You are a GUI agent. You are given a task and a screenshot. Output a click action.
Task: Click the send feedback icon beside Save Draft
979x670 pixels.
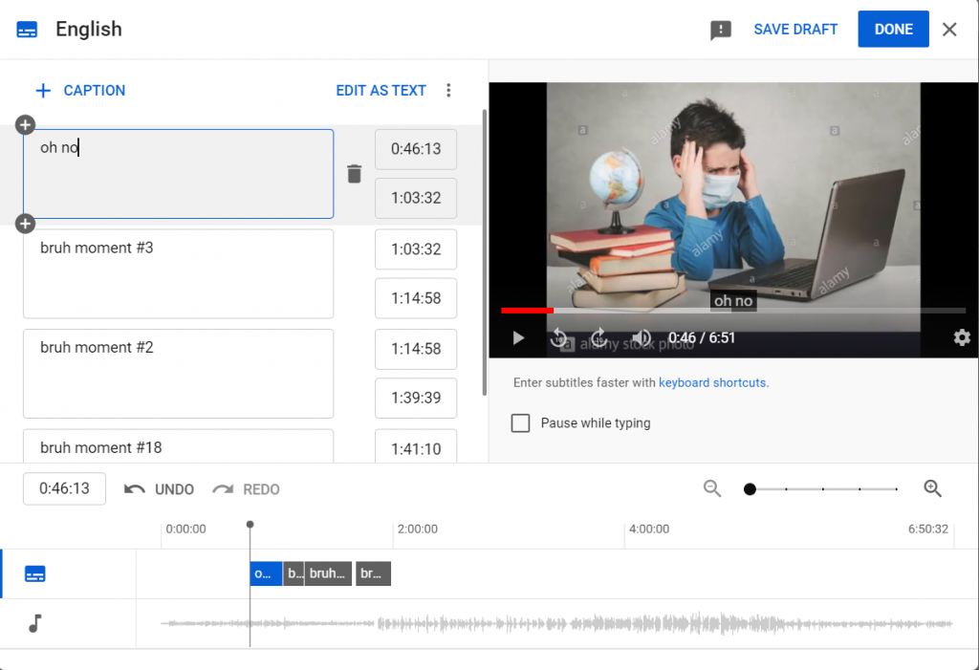[x=721, y=30]
